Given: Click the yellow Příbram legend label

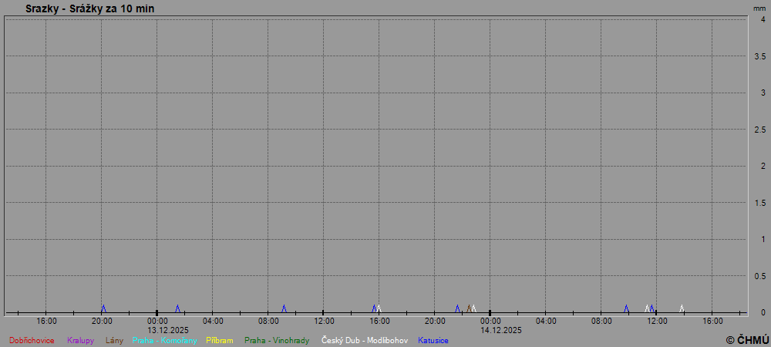Looking at the screenshot, I should pos(219,340).
